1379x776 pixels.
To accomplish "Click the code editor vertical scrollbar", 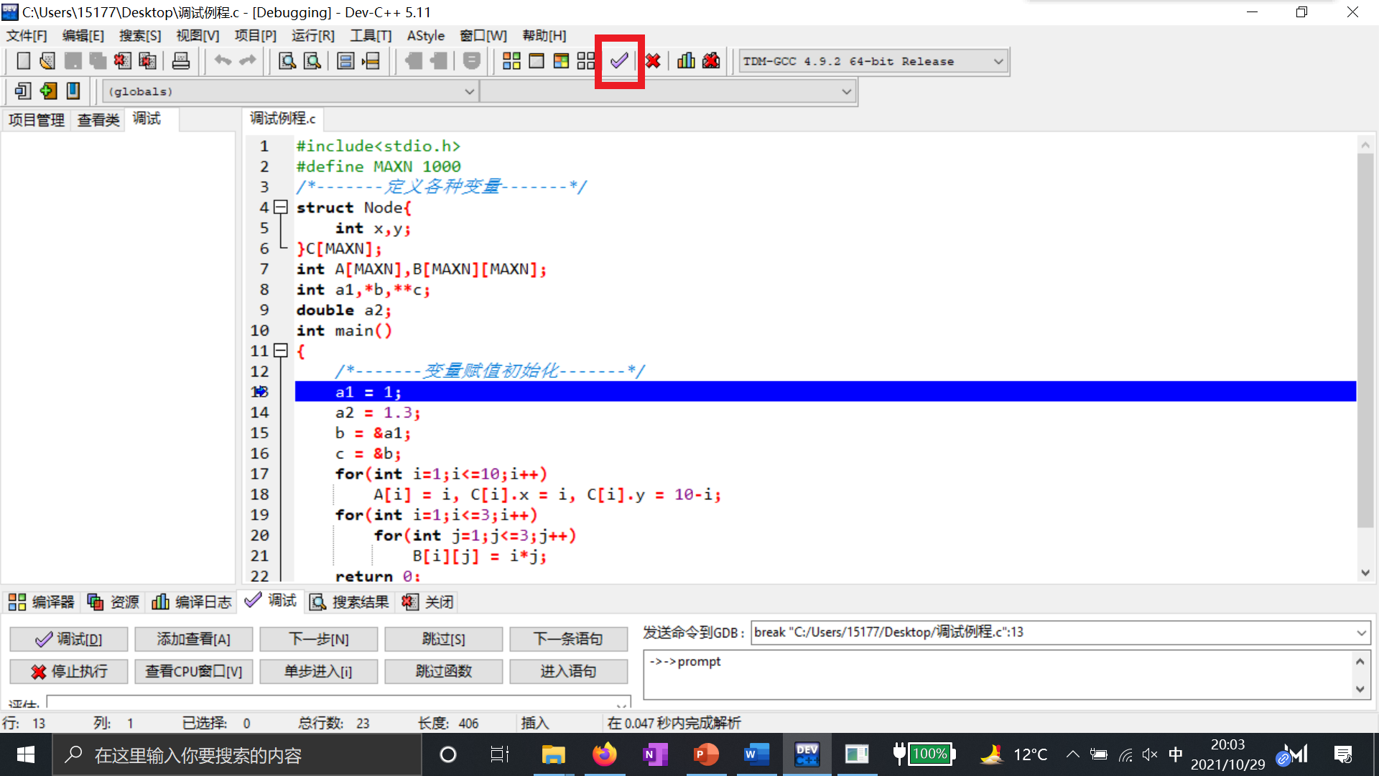I will click(1365, 338).
